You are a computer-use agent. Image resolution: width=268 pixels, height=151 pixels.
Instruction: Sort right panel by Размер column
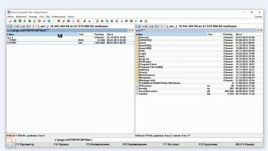click(228, 34)
